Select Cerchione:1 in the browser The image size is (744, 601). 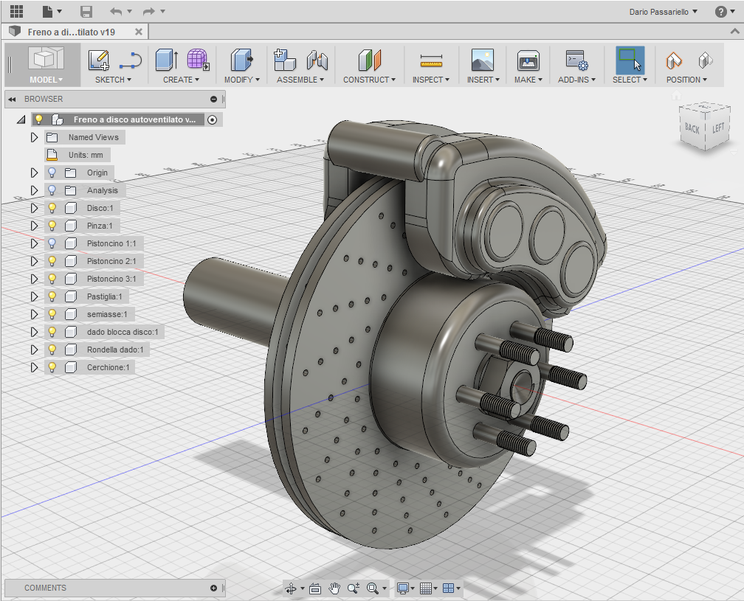[x=108, y=367]
